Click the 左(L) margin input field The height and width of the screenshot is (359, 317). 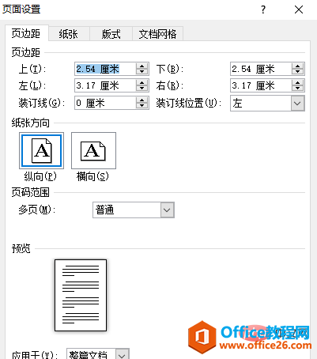(105, 85)
